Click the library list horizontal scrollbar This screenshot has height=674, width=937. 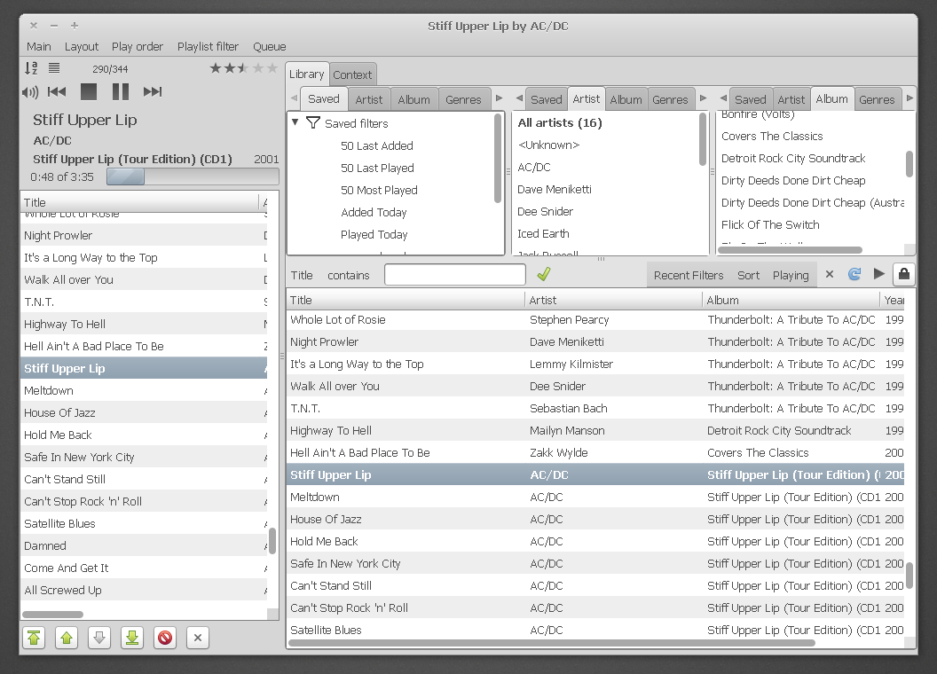tap(552, 643)
